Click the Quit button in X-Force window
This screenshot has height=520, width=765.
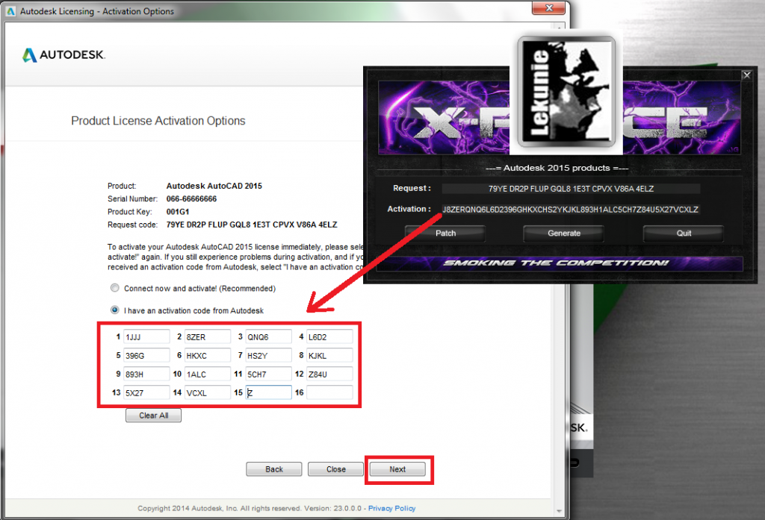(683, 234)
